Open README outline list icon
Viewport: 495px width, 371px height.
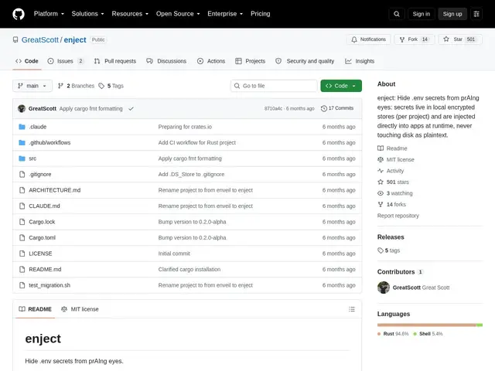point(352,309)
